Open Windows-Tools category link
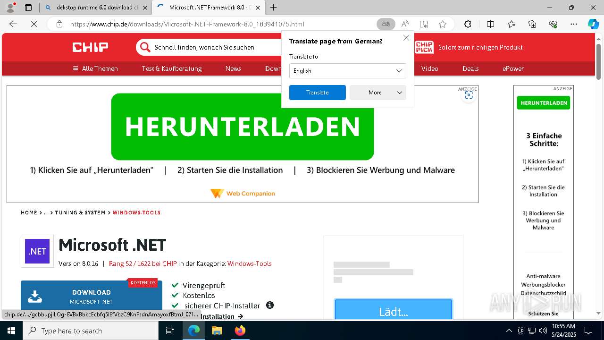 tap(250, 263)
